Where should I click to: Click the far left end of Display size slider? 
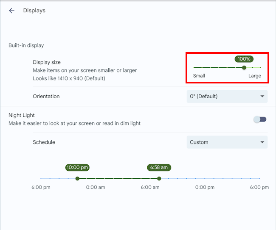click(194, 67)
